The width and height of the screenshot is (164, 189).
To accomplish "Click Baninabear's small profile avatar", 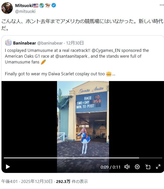I will [9, 43].
